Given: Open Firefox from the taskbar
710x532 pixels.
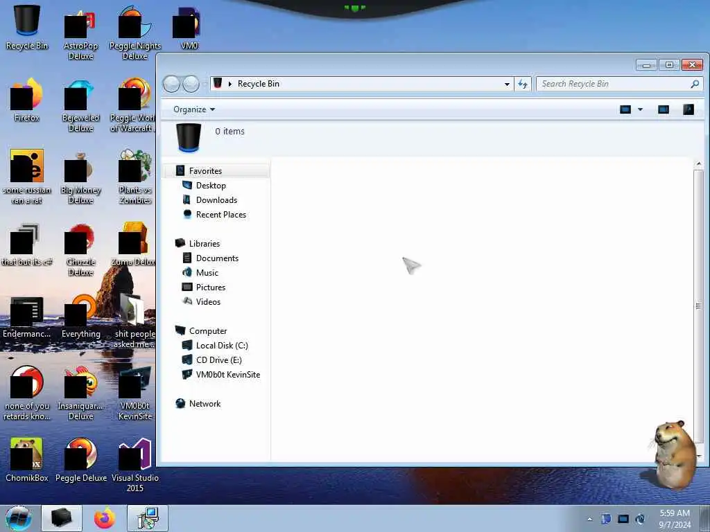Looking at the screenshot, I should pos(105,518).
